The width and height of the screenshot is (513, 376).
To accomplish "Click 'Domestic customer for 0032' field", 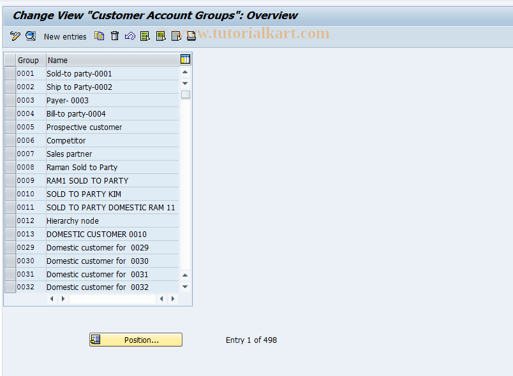I will [112, 287].
